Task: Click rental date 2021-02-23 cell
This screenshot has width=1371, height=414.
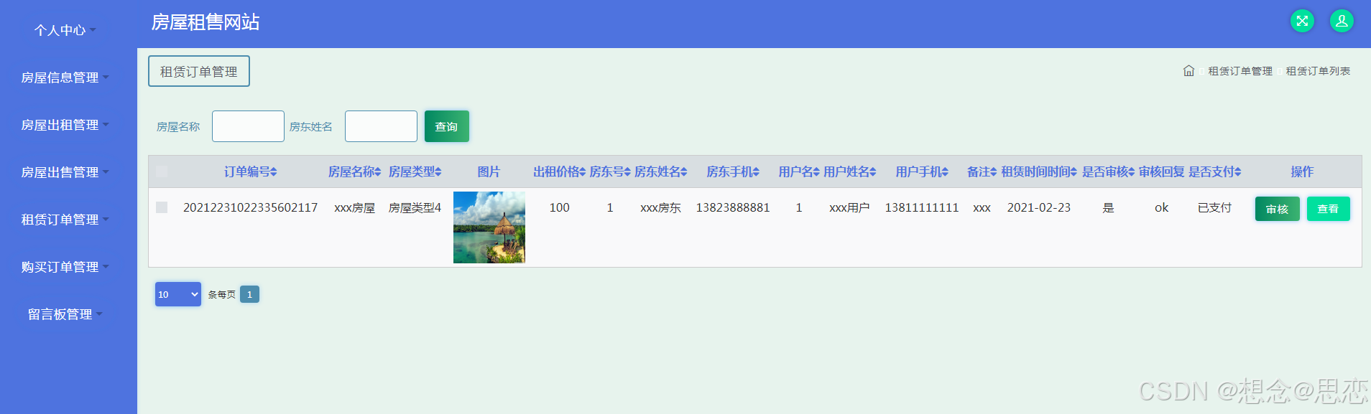Action: [x=1038, y=207]
